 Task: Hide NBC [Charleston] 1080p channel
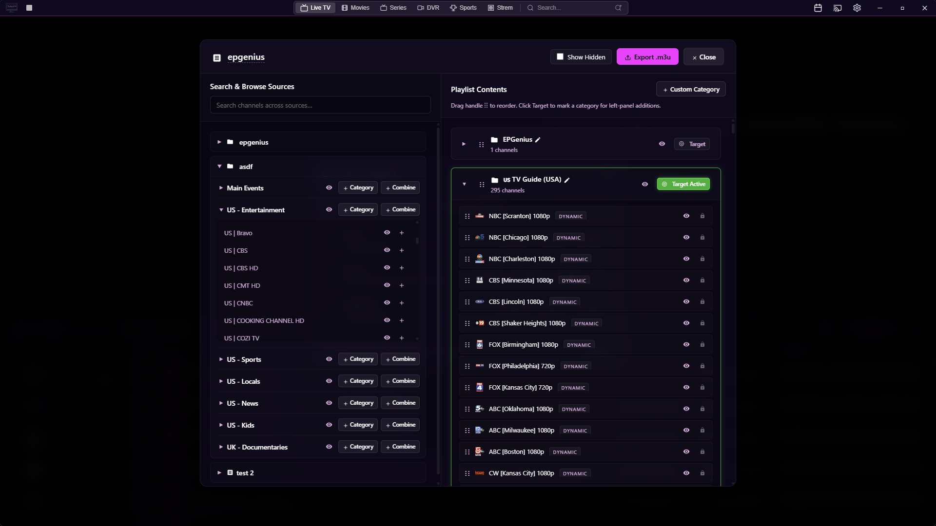click(686, 259)
